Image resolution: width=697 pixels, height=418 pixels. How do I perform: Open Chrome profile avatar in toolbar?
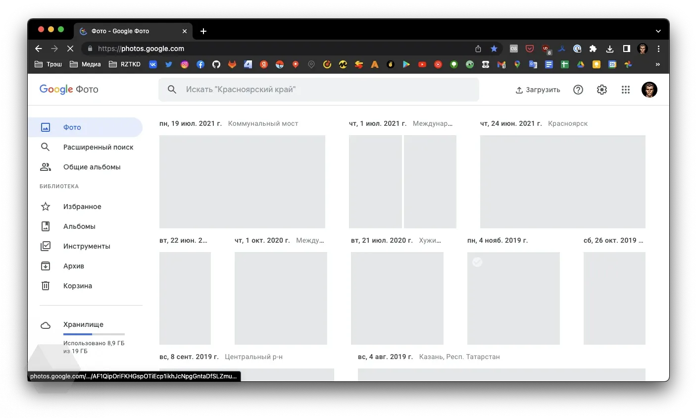click(x=643, y=49)
